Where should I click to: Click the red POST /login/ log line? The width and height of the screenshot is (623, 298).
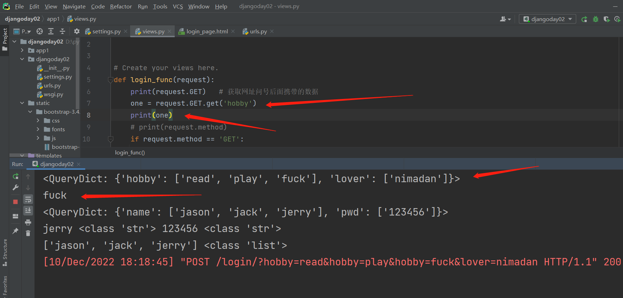[x=332, y=262]
